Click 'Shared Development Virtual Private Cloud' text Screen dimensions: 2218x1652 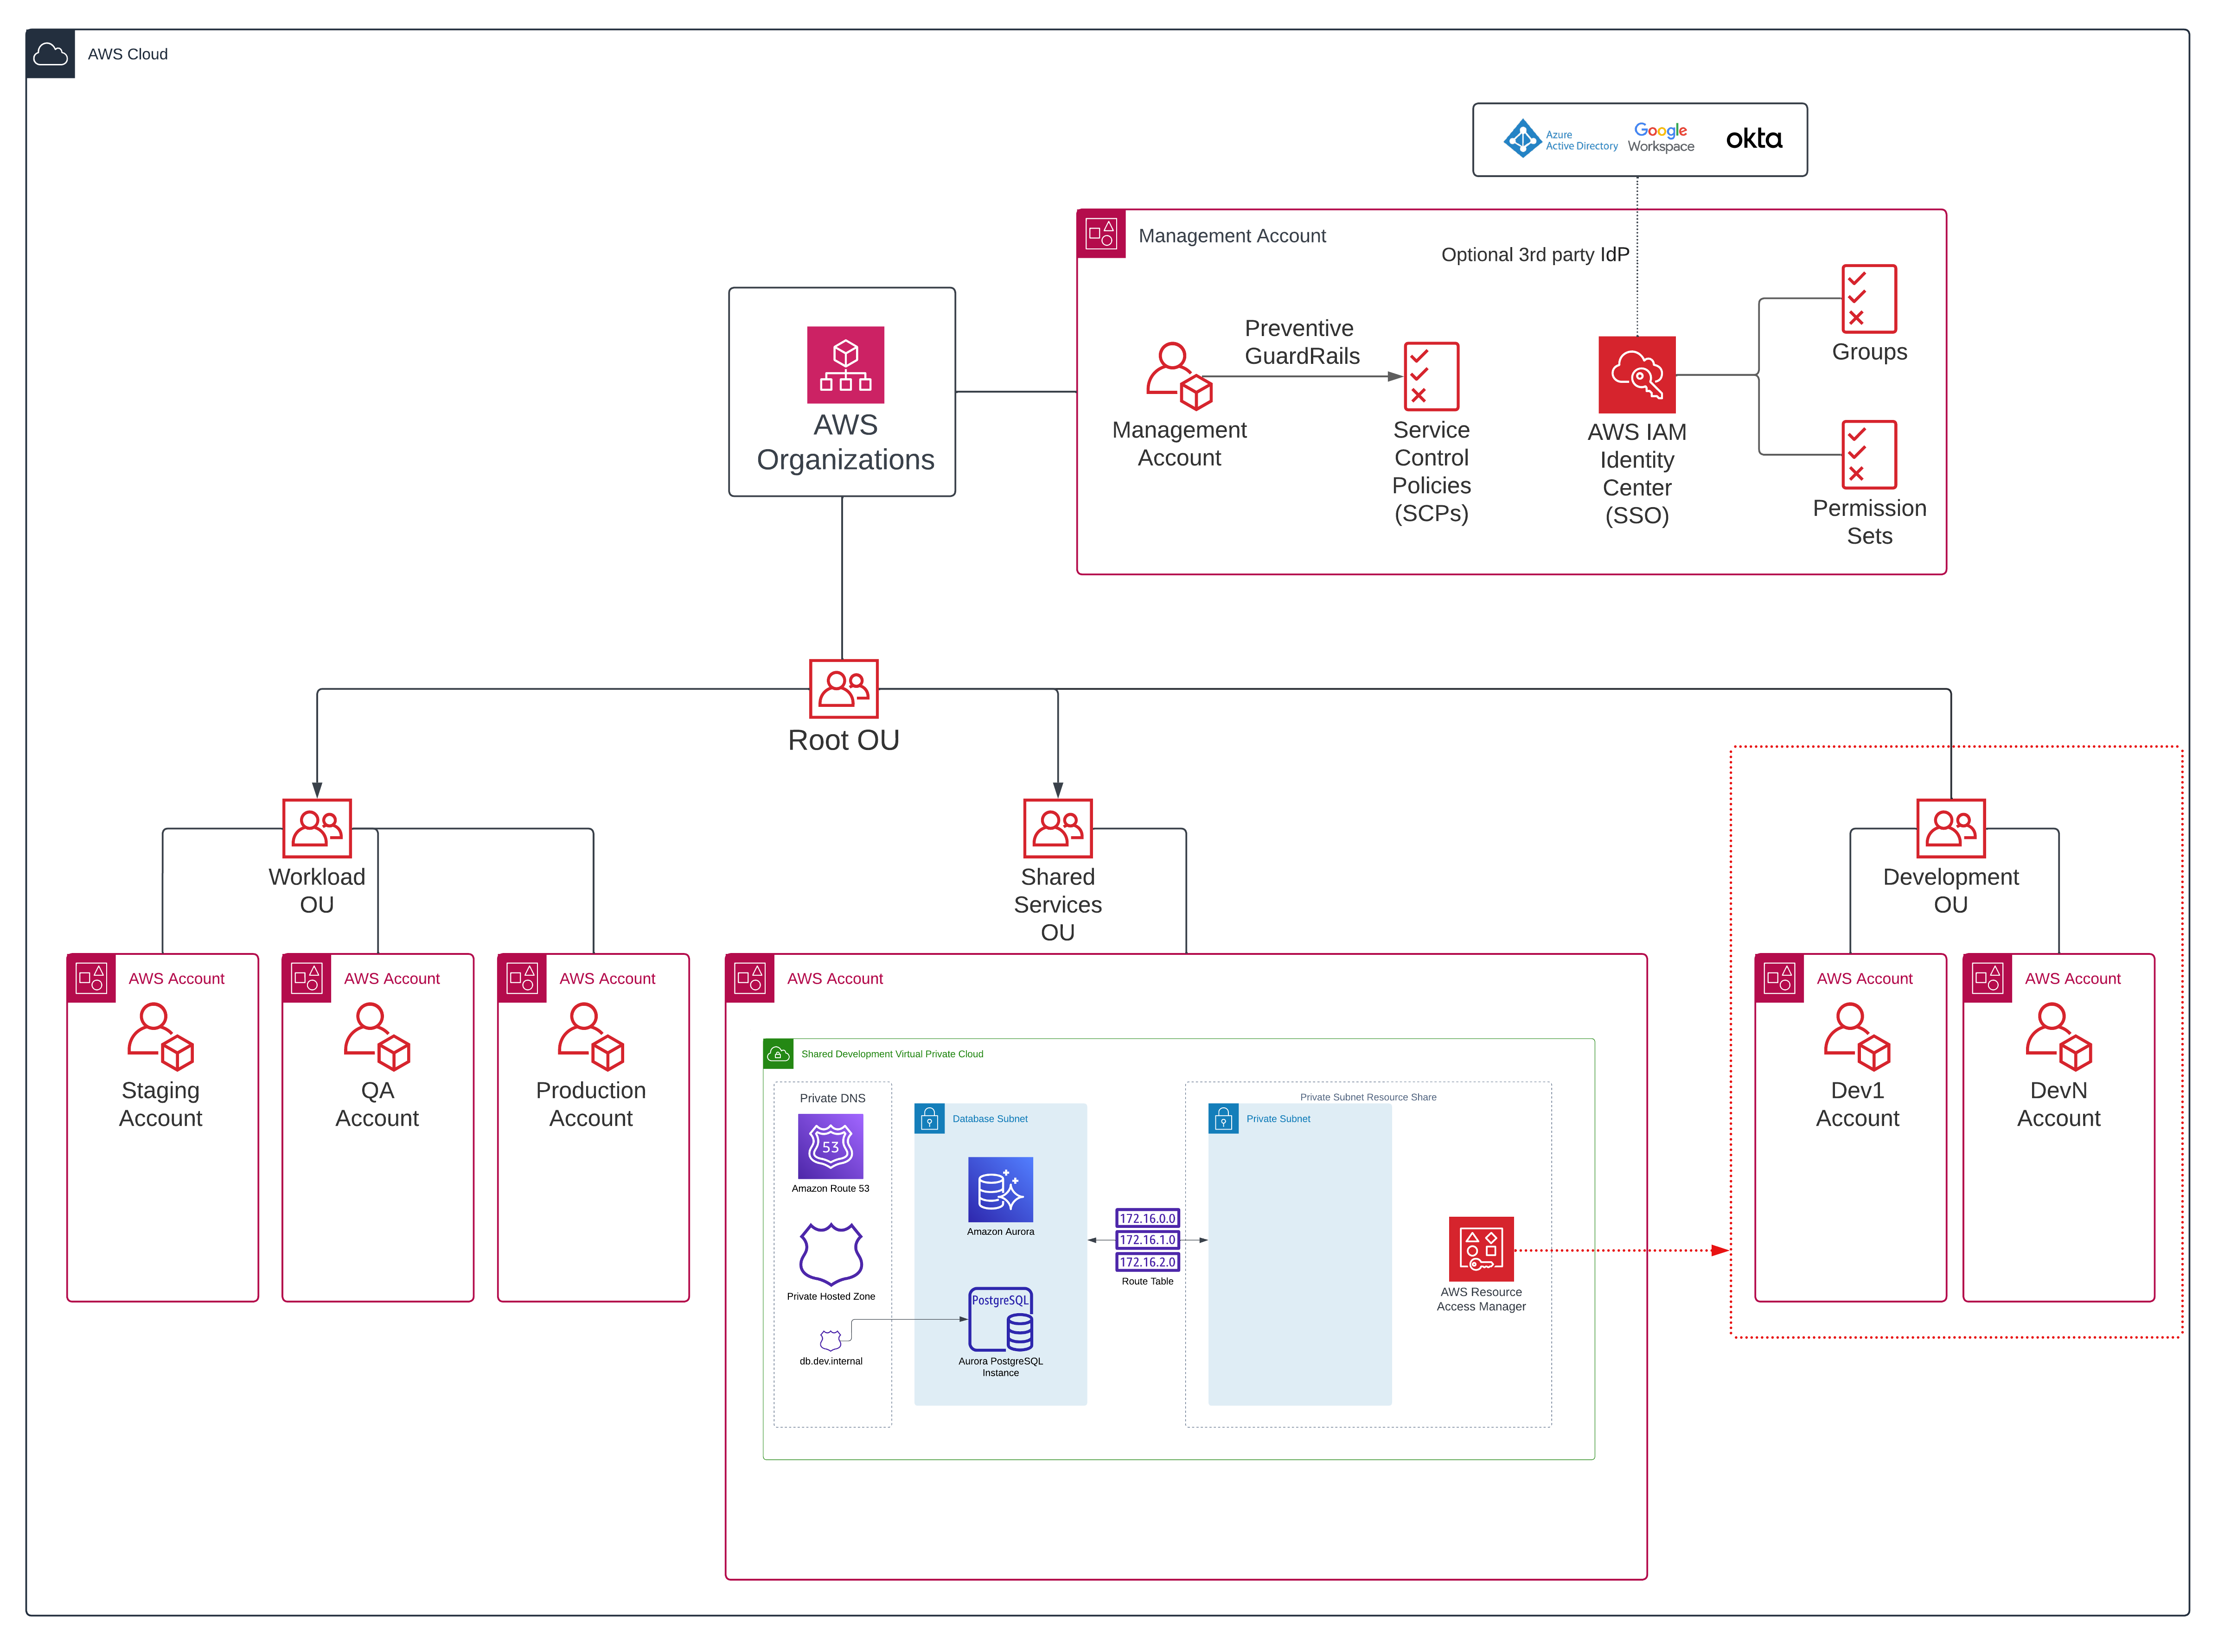(x=891, y=1054)
